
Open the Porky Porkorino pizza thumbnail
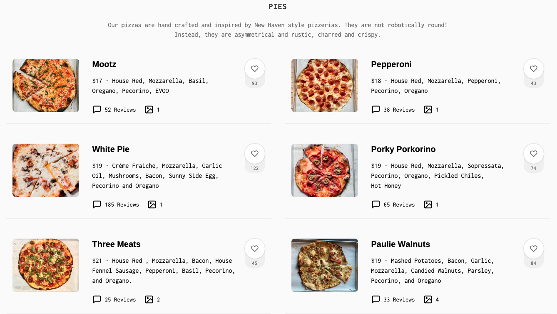[x=325, y=170]
